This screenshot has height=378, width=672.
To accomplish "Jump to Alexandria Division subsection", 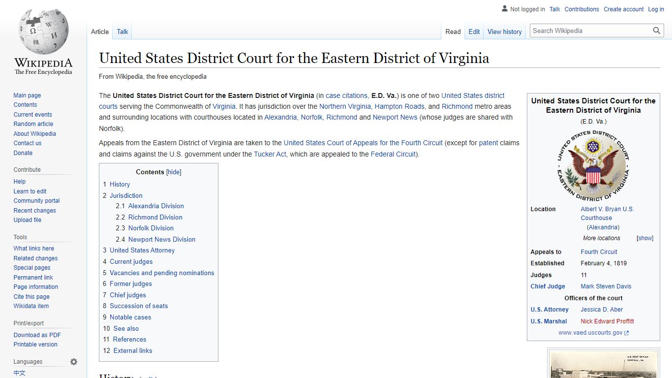I will click(156, 206).
